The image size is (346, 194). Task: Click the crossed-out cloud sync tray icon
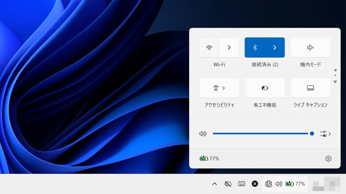point(228,184)
